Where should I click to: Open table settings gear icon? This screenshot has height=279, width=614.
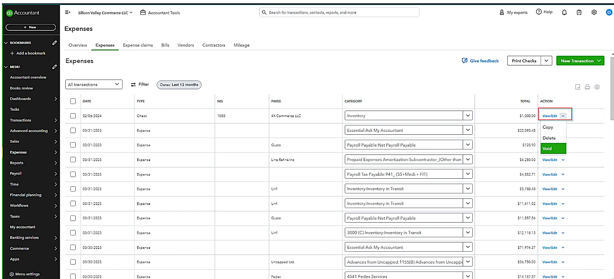point(597,87)
